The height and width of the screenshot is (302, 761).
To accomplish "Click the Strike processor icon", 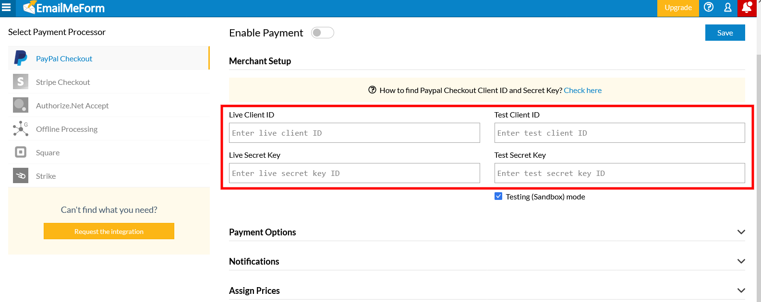I will [x=21, y=176].
